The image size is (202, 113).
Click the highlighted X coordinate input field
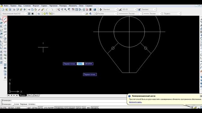point(80,64)
